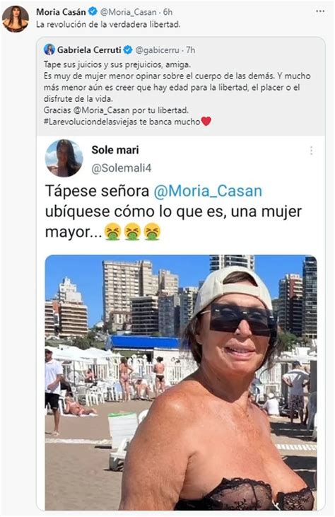Image resolution: width=335 pixels, height=517 pixels.
Task: Open the Moria Casán display name link
Action: [x=61, y=12]
